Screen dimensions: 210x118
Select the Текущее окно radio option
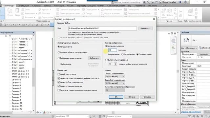point(59,47)
